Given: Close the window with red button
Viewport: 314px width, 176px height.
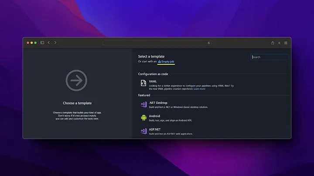Looking at the screenshot, I should click(x=28, y=43).
